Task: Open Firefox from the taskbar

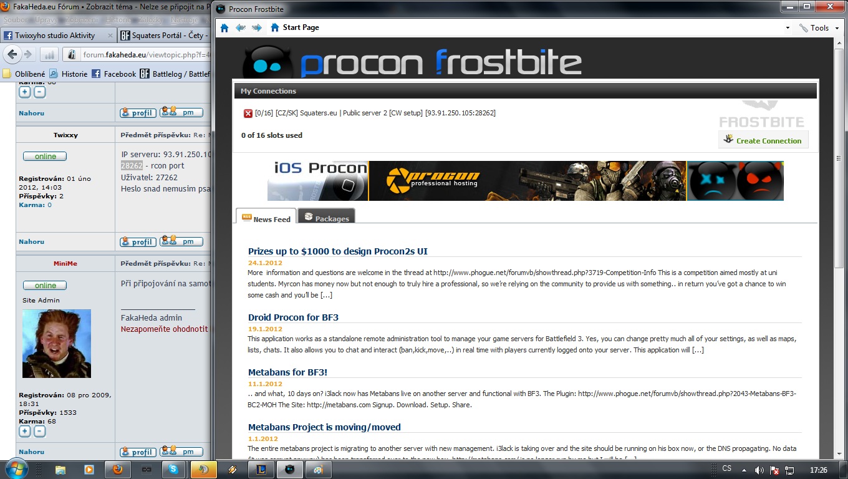Action: (x=118, y=469)
